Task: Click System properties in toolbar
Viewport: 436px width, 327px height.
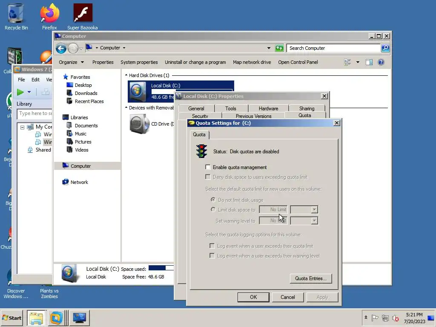Action: (139, 62)
